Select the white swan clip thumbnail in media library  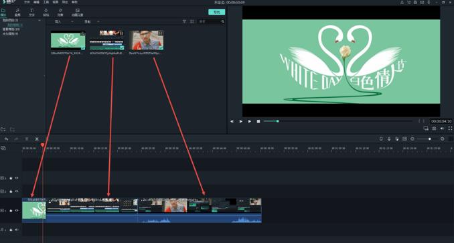(x=68, y=40)
